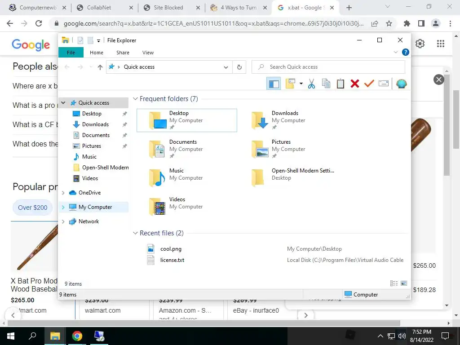Image resolution: width=460 pixels, height=345 pixels.
Task: Bookmark this page star icon in Chrome
Action: [x=389, y=23]
